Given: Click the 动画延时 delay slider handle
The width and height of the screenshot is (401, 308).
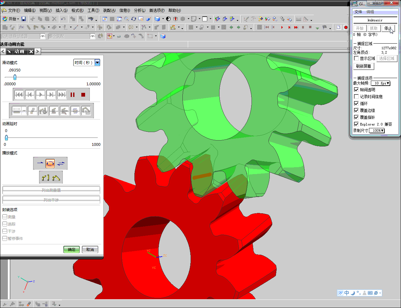Looking at the screenshot, I should (6, 137).
